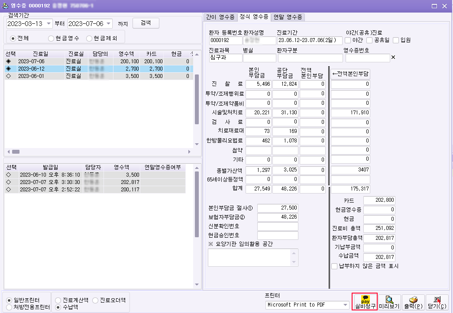Click diamond marker of 2023-07-06 visit row

coord(9,61)
